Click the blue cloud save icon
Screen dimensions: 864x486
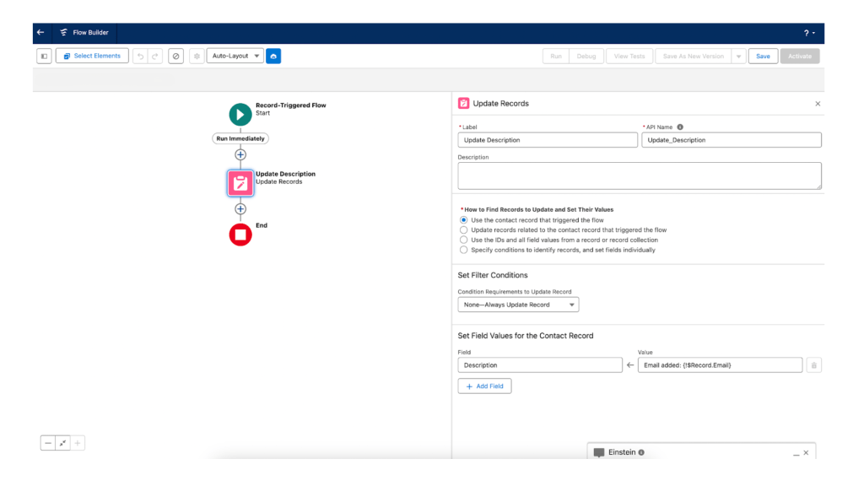[x=273, y=56]
